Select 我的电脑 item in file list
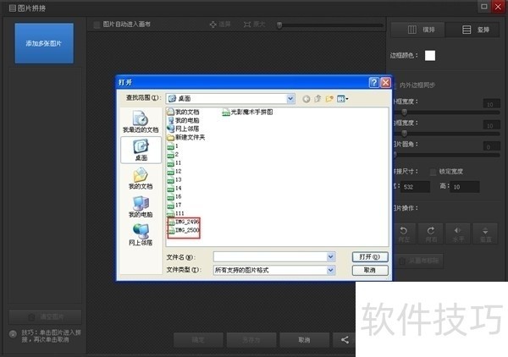This screenshot has width=508, height=357. (183, 120)
